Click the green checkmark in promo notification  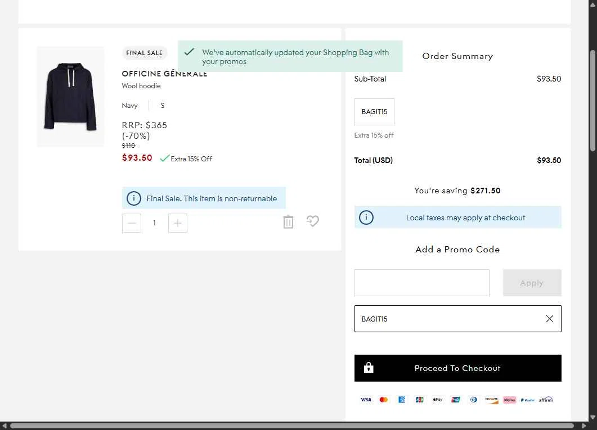[x=189, y=52]
